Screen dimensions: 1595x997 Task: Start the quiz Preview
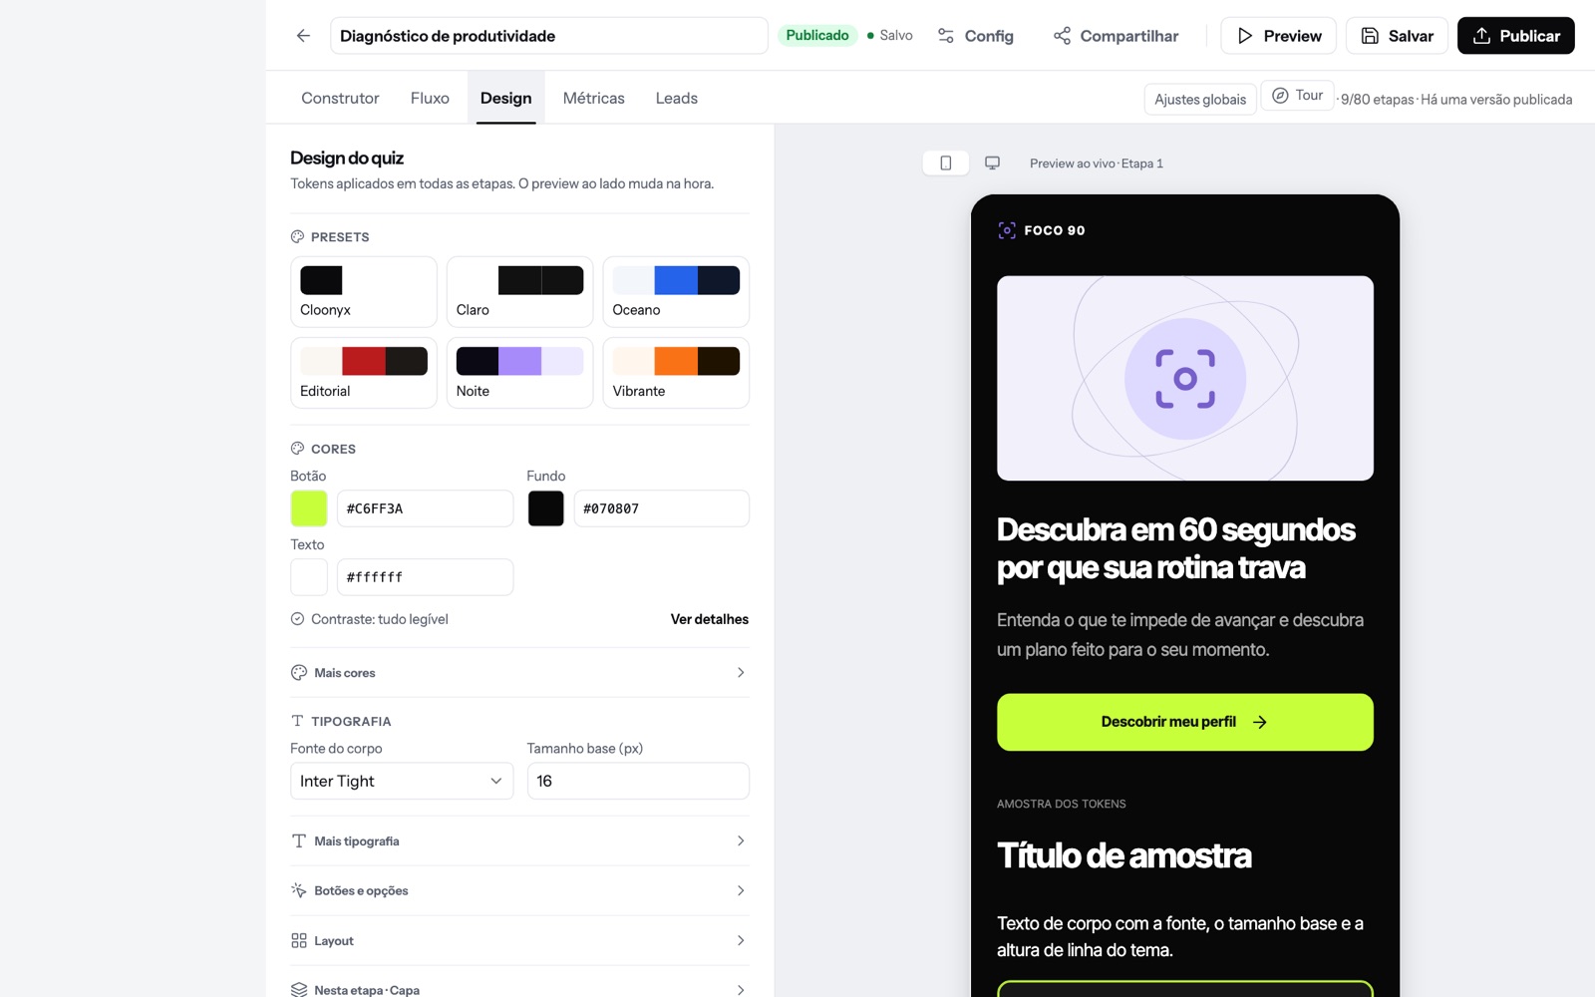pyautogui.click(x=1279, y=36)
